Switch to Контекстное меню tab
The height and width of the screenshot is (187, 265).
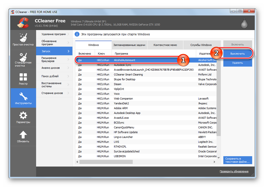click(165, 45)
